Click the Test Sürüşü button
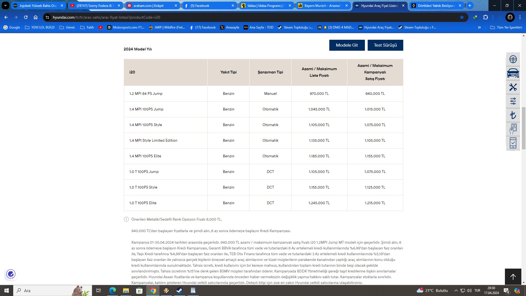This screenshot has height=296, width=526. pyautogui.click(x=385, y=45)
